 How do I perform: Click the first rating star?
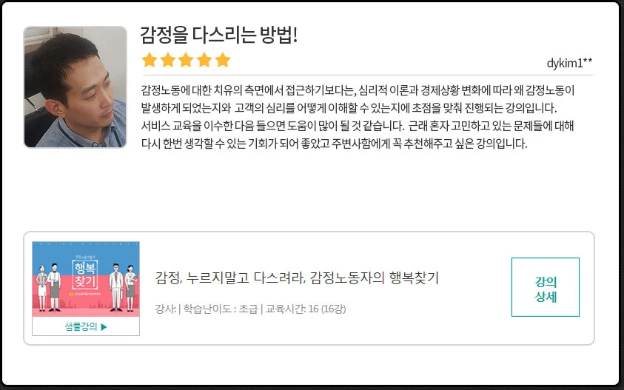point(150,60)
